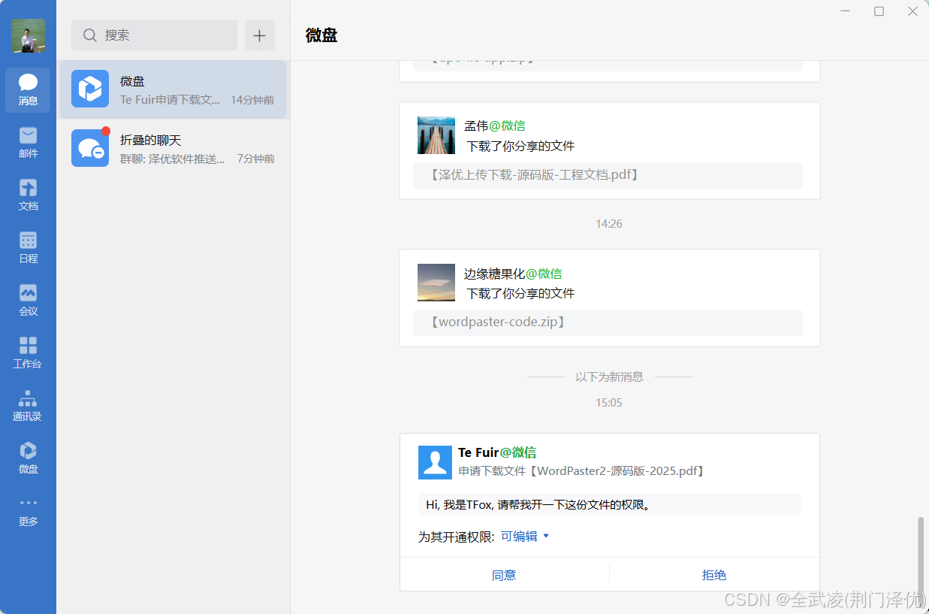
Task: Open the 邮件 mail icon
Action: [x=28, y=142]
